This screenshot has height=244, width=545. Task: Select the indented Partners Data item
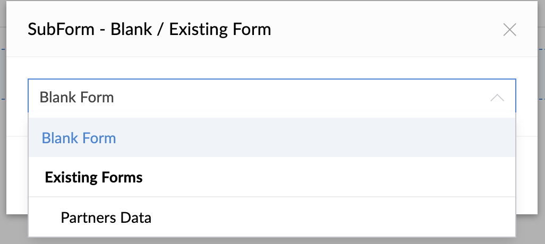106,217
